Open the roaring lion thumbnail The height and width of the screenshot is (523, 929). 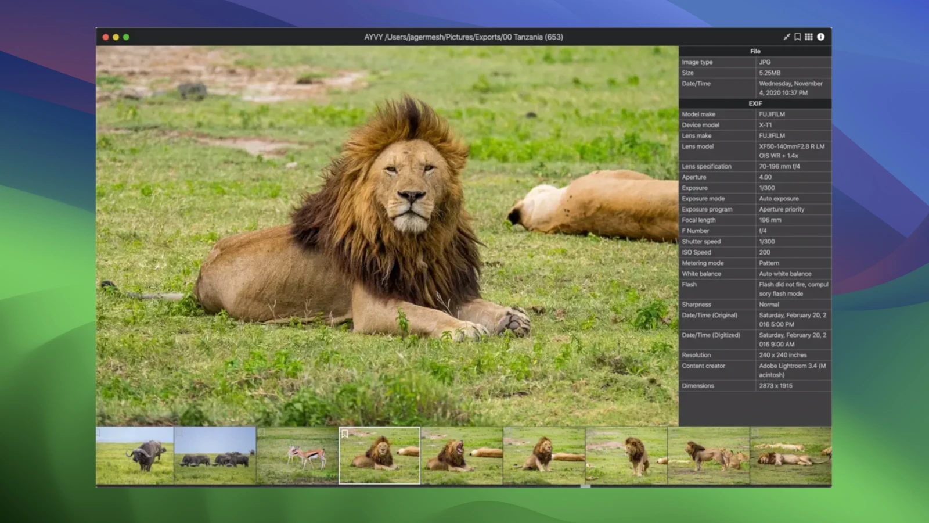pos(462,456)
